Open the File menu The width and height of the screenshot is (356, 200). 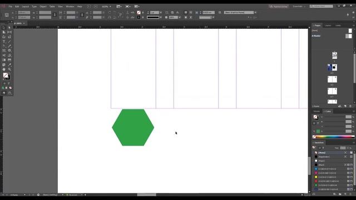(x=11, y=7)
